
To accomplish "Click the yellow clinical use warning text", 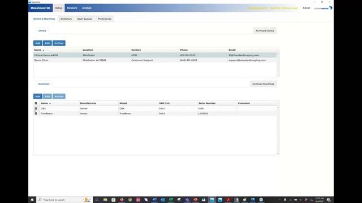I will point(273,8).
